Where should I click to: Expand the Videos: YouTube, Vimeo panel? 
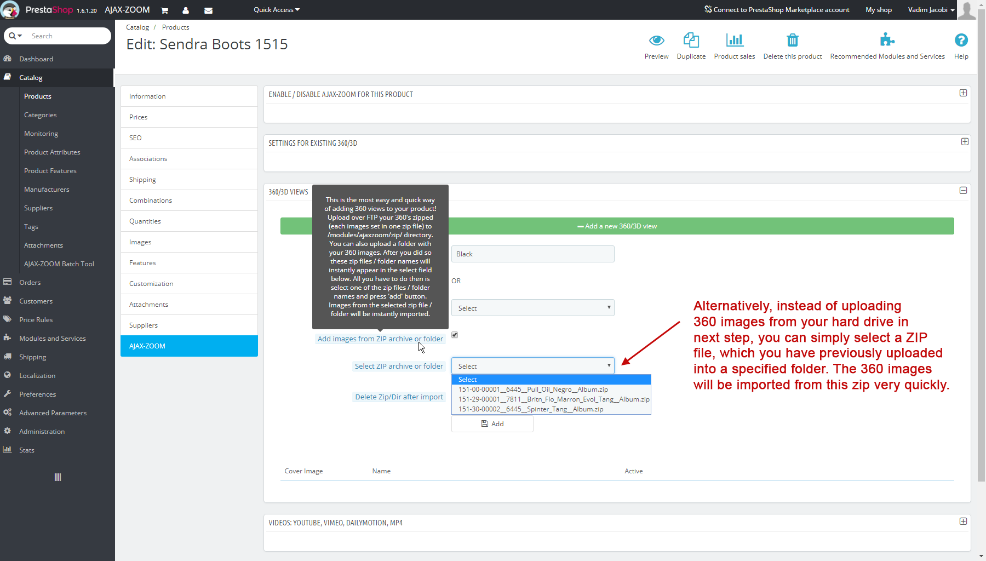963,522
